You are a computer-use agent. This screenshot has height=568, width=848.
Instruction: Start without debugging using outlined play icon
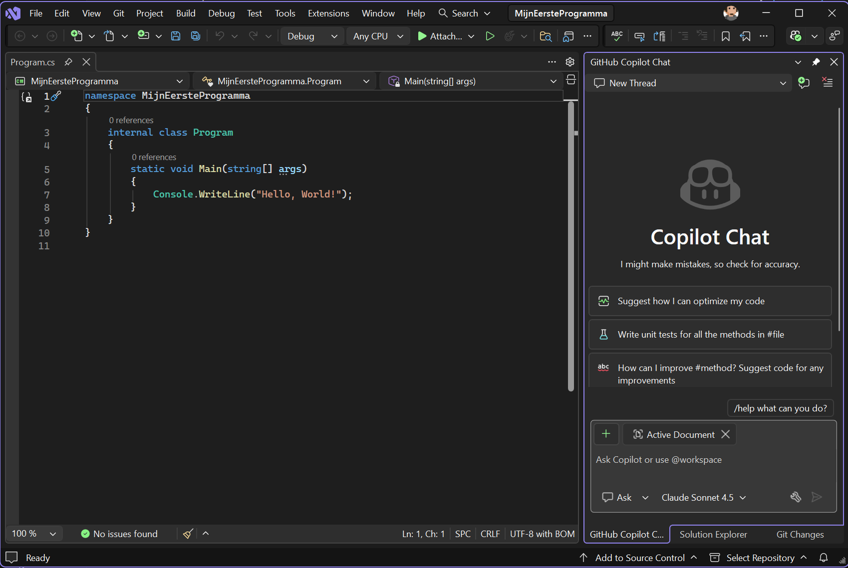490,36
